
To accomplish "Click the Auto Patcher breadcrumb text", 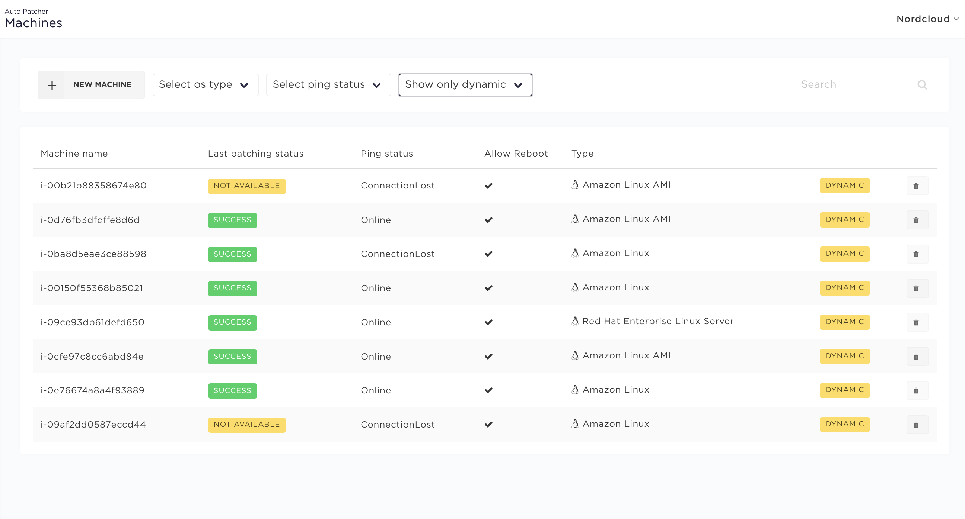I will (x=26, y=11).
